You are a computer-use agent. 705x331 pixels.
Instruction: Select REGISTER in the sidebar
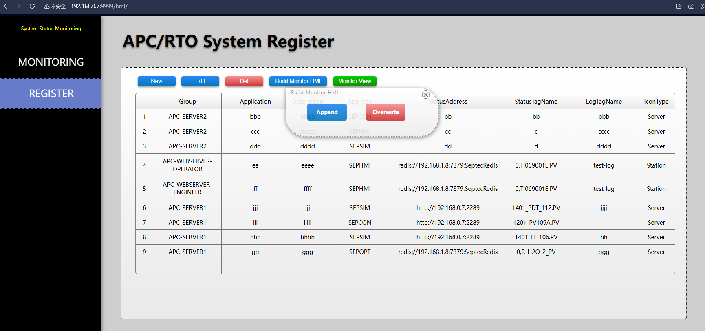coord(51,93)
